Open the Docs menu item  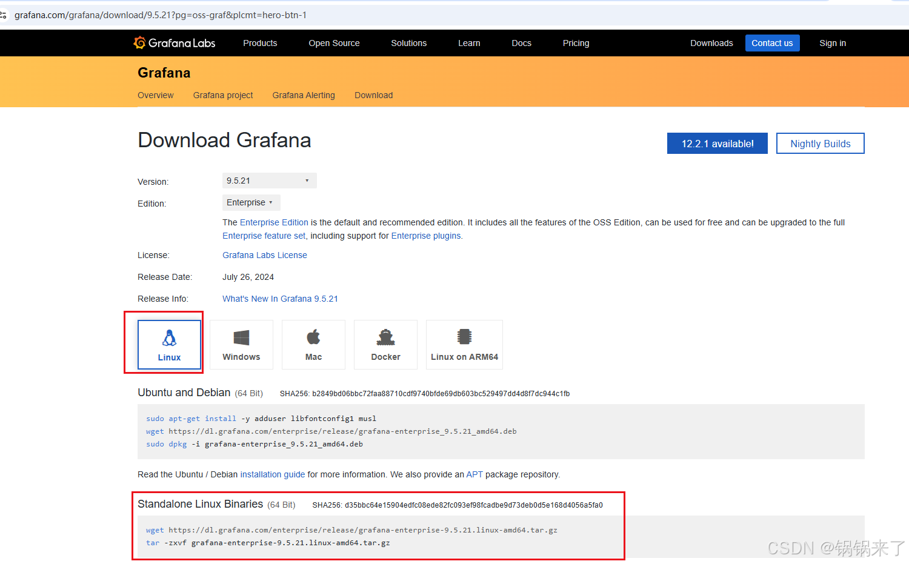pyautogui.click(x=521, y=43)
